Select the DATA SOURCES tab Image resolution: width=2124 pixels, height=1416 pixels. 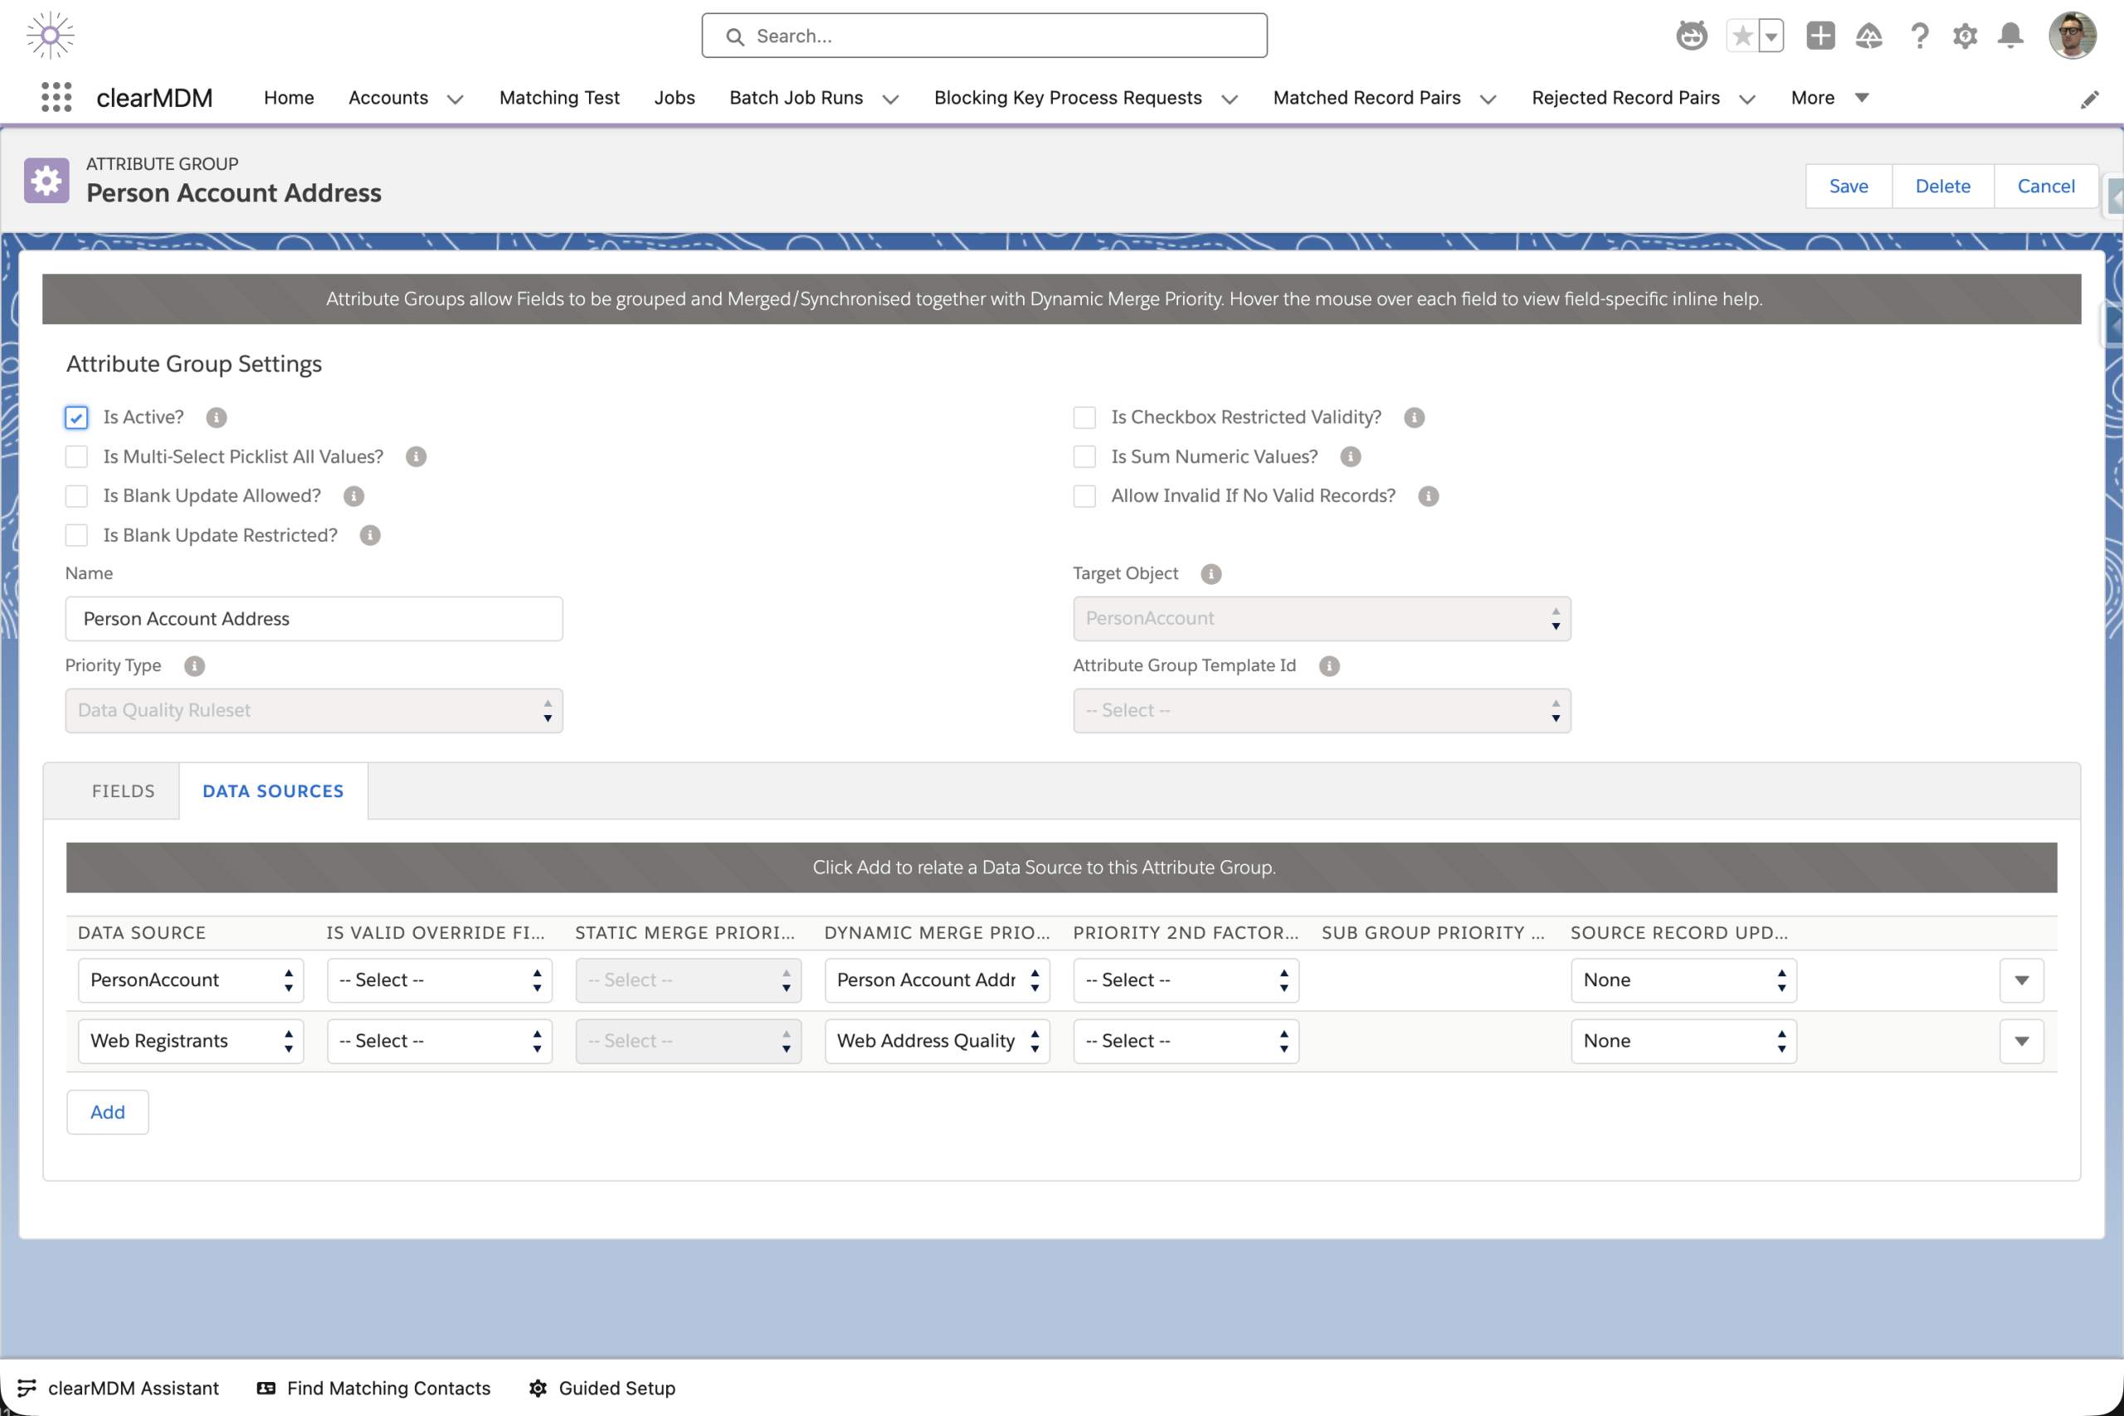click(x=274, y=791)
